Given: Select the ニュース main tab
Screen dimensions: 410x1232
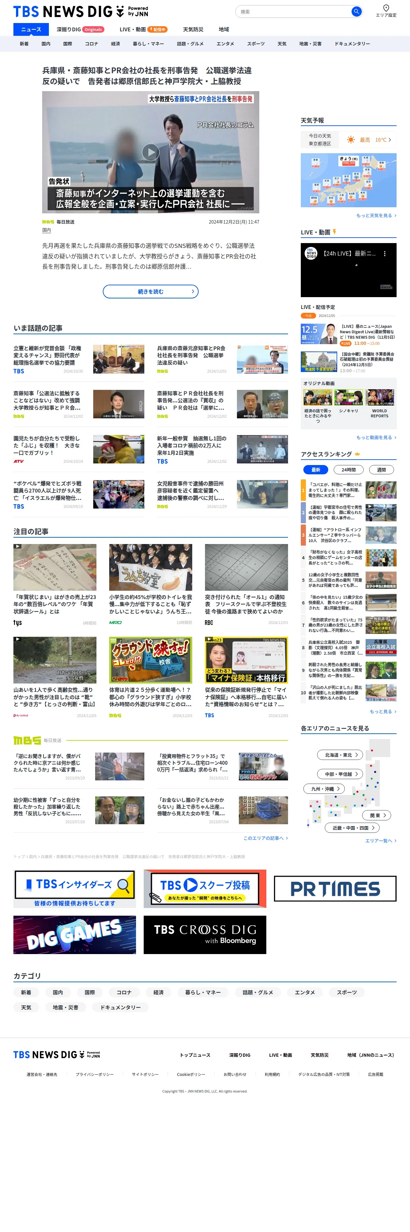Looking at the screenshot, I should 31,29.
